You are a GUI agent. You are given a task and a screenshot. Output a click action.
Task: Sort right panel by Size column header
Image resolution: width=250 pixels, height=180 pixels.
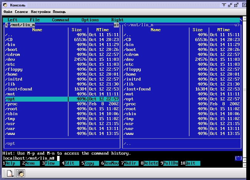[x=198, y=30]
